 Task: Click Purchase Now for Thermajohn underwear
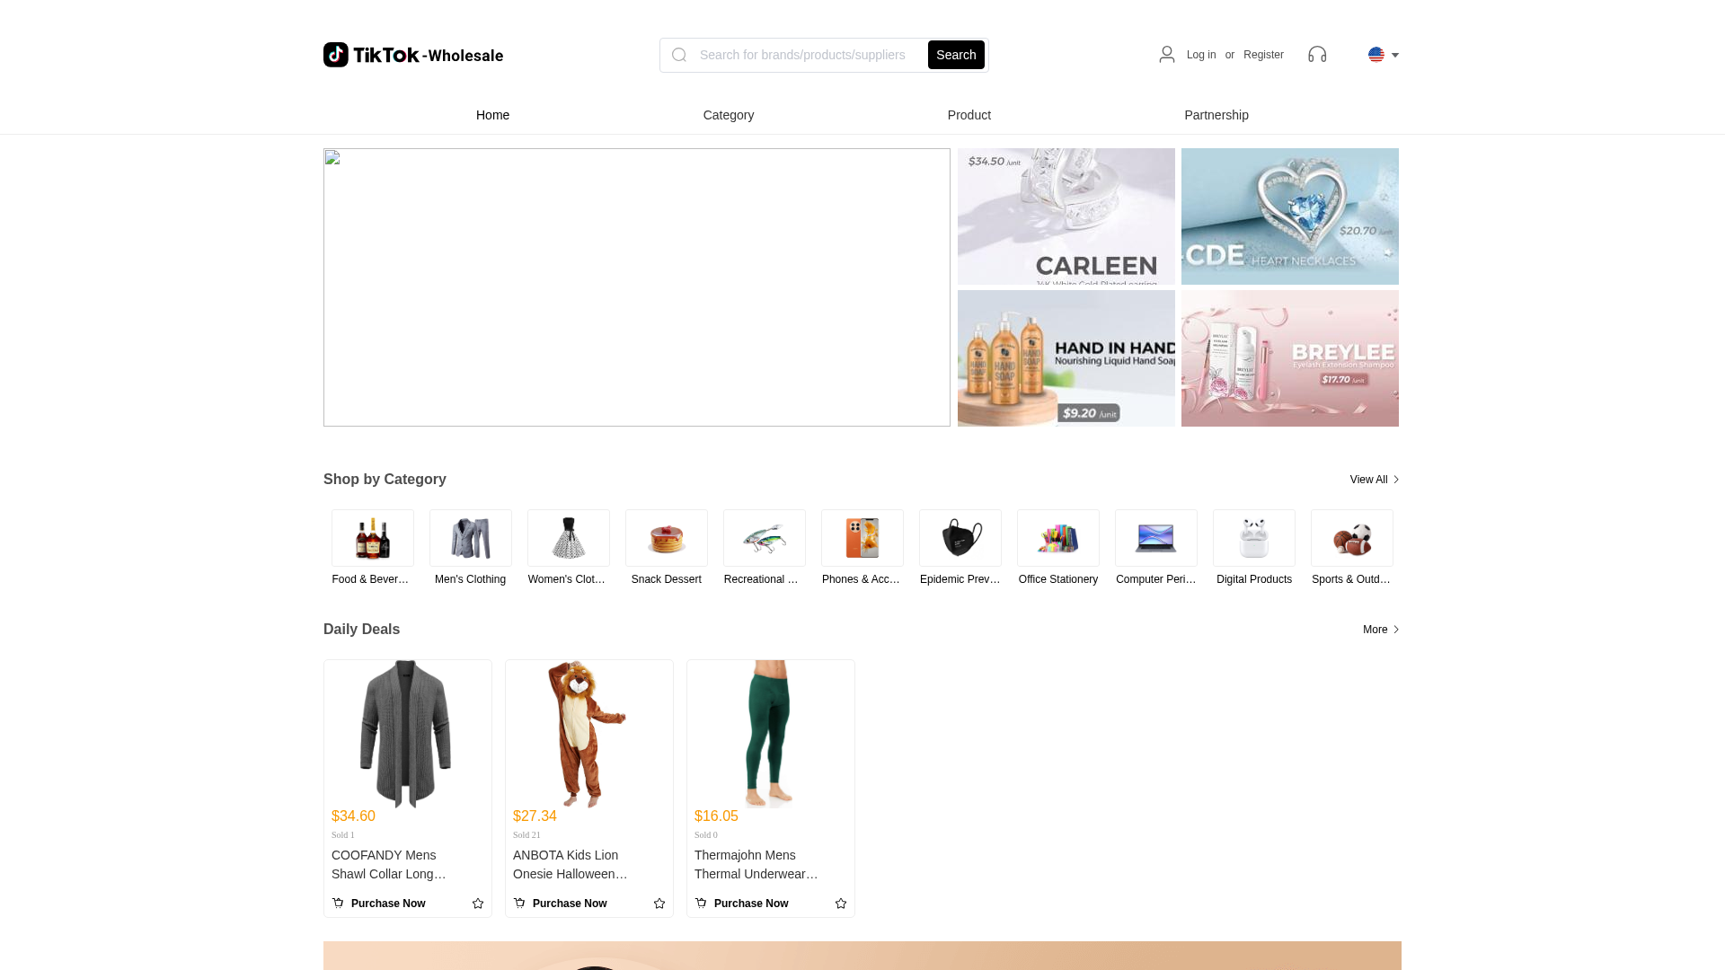point(751,904)
